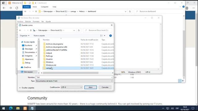Open view options dropdown arrow beside view icon

[x=105, y=36]
